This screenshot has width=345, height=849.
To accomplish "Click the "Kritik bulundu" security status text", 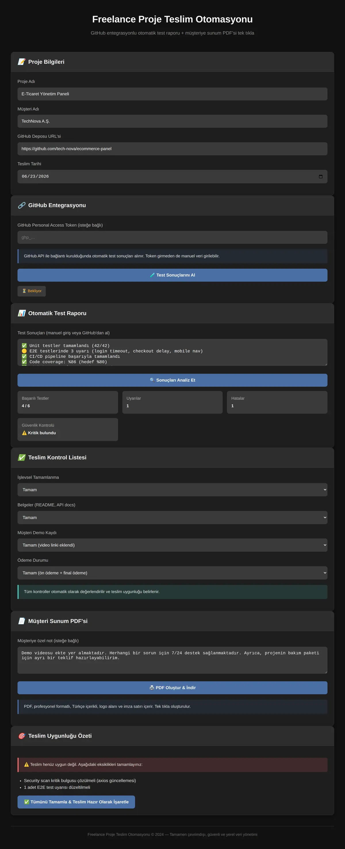I will point(42,433).
